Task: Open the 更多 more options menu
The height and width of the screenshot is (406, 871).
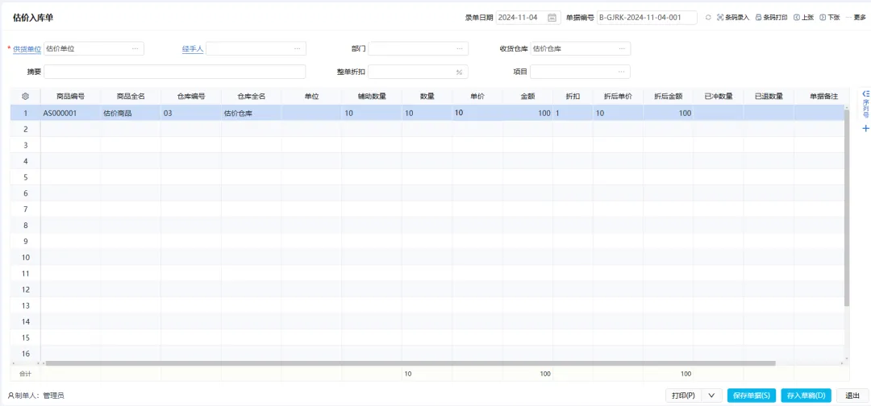Action: point(855,17)
